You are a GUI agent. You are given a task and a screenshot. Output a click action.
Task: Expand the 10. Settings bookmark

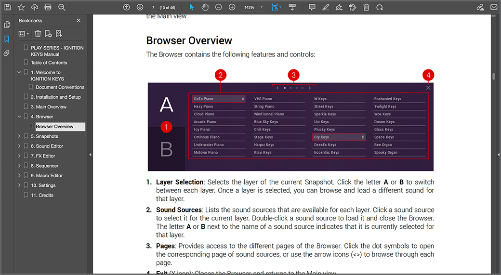pos(19,185)
